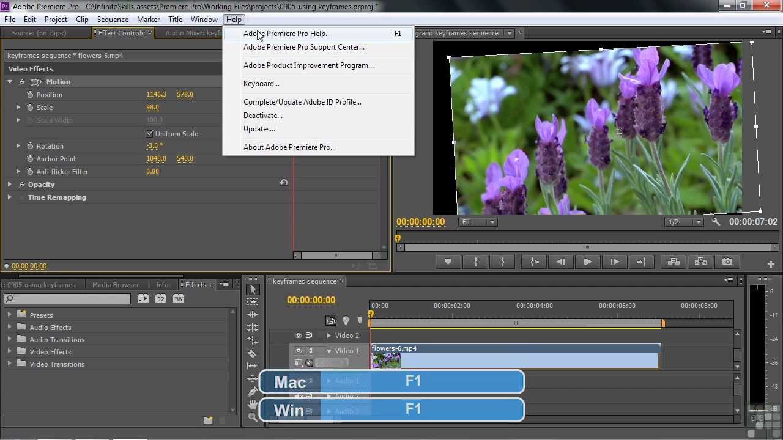The height and width of the screenshot is (440, 783).
Task: Add Marker in the Program Monitor
Action: 448,262
